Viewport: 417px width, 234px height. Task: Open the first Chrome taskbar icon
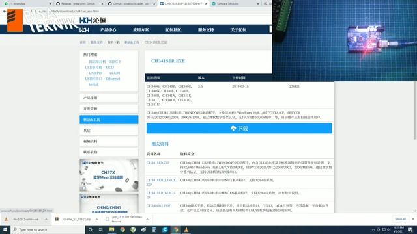(122, 229)
